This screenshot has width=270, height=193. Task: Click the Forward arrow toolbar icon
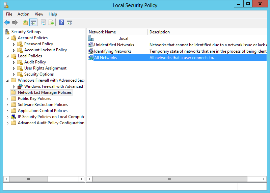pos(15,22)
